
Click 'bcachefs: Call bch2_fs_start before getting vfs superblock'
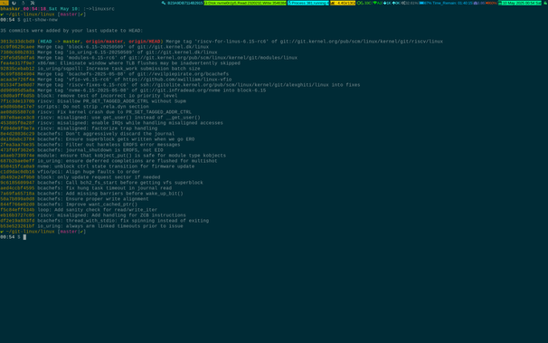pos(120,183)
